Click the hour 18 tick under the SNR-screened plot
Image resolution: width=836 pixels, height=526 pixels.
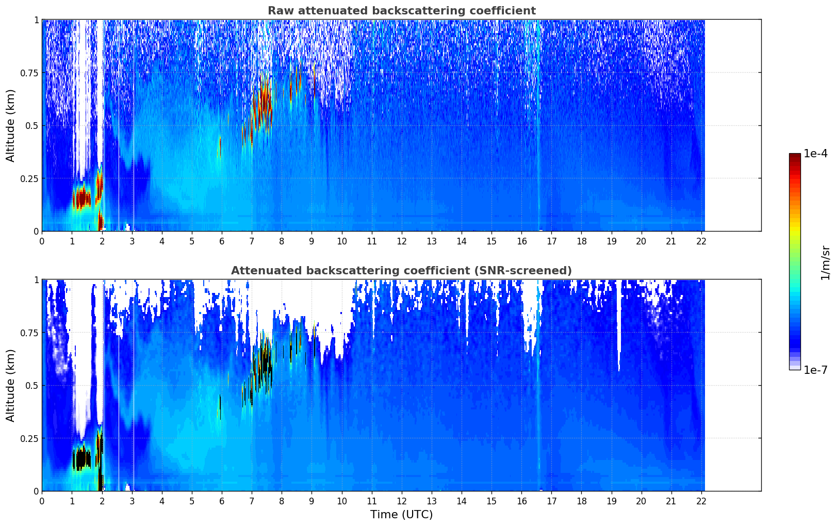click(x=582, y=501)
